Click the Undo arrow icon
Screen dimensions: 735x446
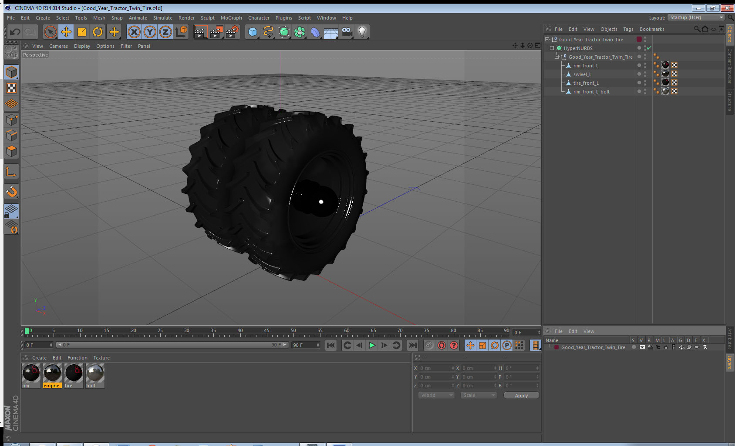[x=15, y=32]
